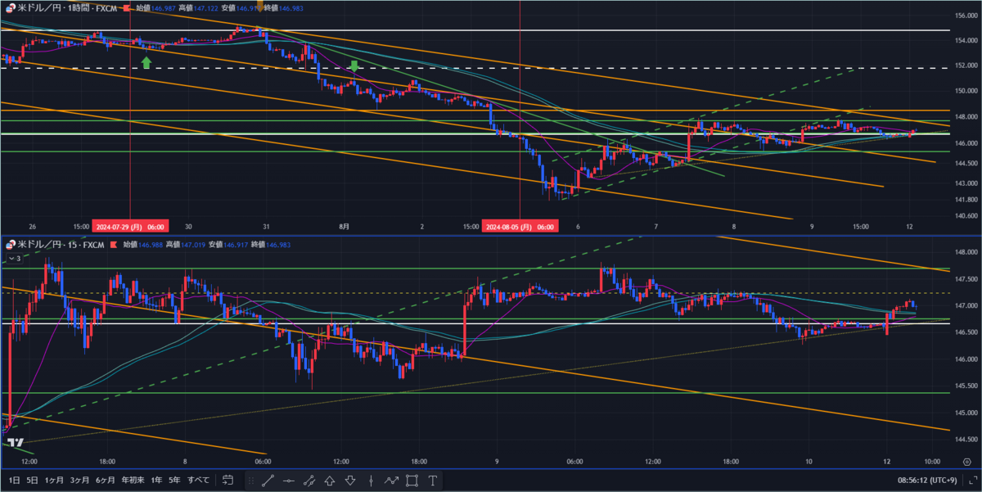Select the Trend Line drawing tool
This screenshot has height=492, width=982.
268,481
